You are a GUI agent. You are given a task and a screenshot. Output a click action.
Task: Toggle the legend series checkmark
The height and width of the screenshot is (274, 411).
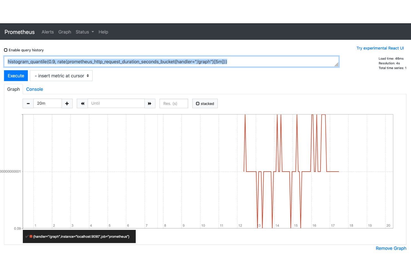pyautogui.click(x=27, y=237)
